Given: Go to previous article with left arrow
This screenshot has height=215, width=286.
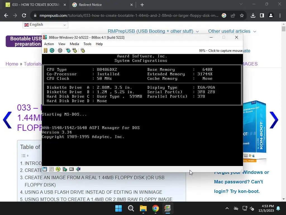Looking at the screenshot, I should 7,120.
